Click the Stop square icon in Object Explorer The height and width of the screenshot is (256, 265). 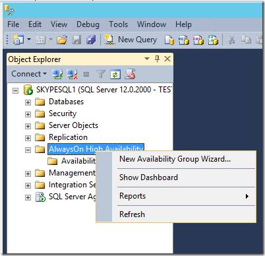(86, 75)
